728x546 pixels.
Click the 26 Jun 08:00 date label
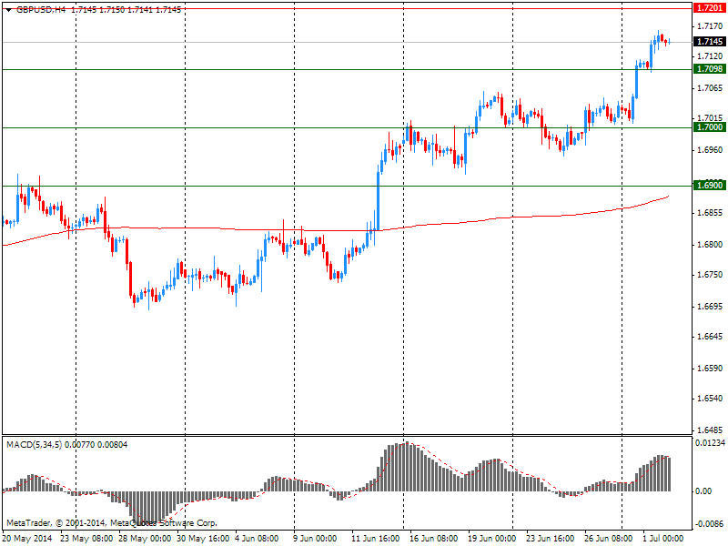[608, 539]
